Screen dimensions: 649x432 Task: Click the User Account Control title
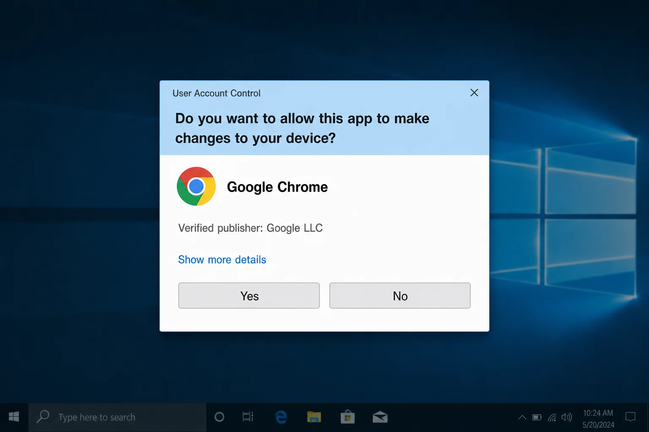[216, 93]
